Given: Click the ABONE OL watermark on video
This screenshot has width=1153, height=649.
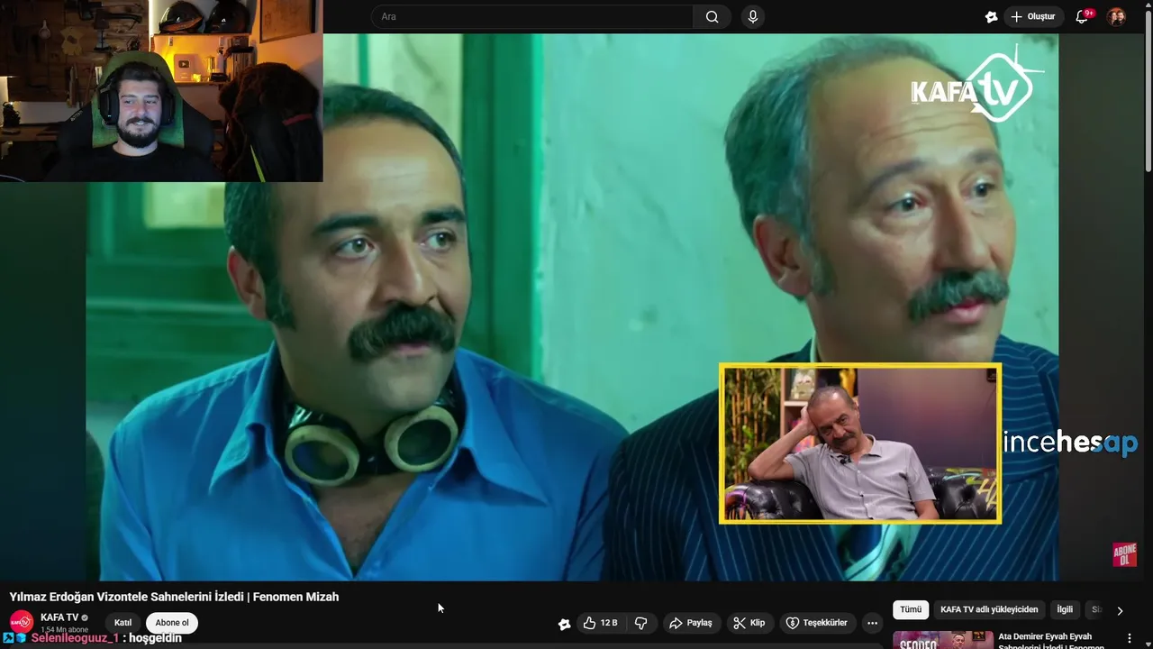Looking at the screenshot, I should pyautogui.click(x=1124, y=554).
